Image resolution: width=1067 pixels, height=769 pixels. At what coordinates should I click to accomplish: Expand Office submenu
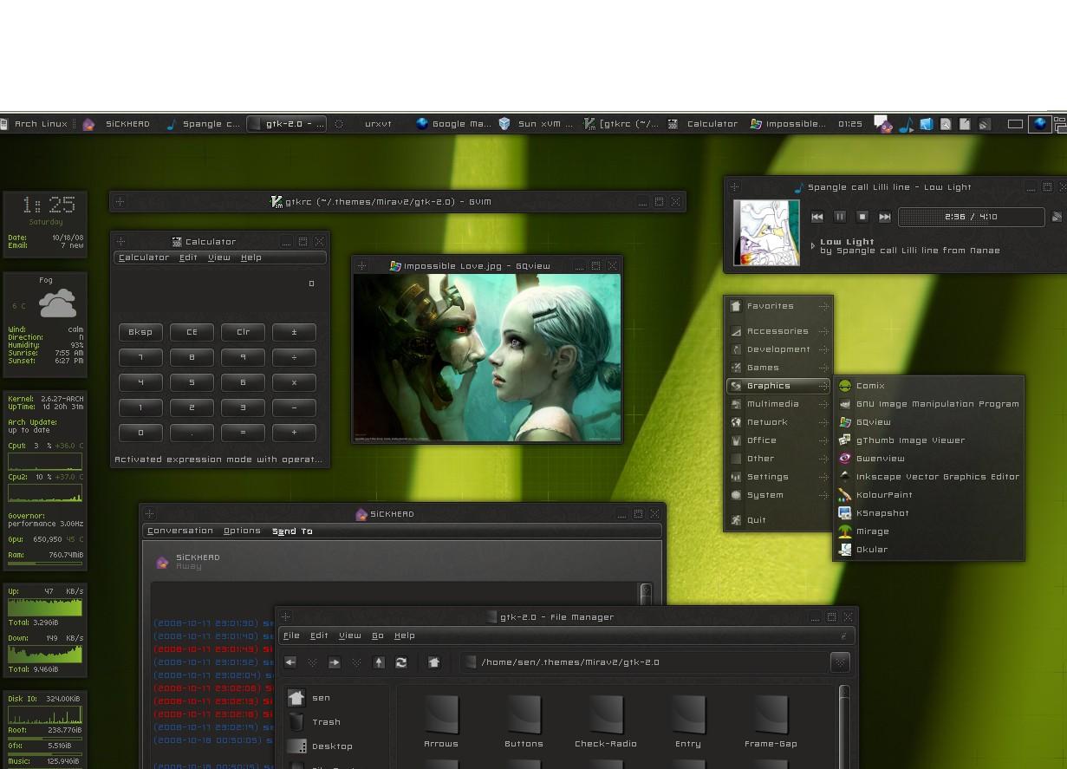[778, 440]
